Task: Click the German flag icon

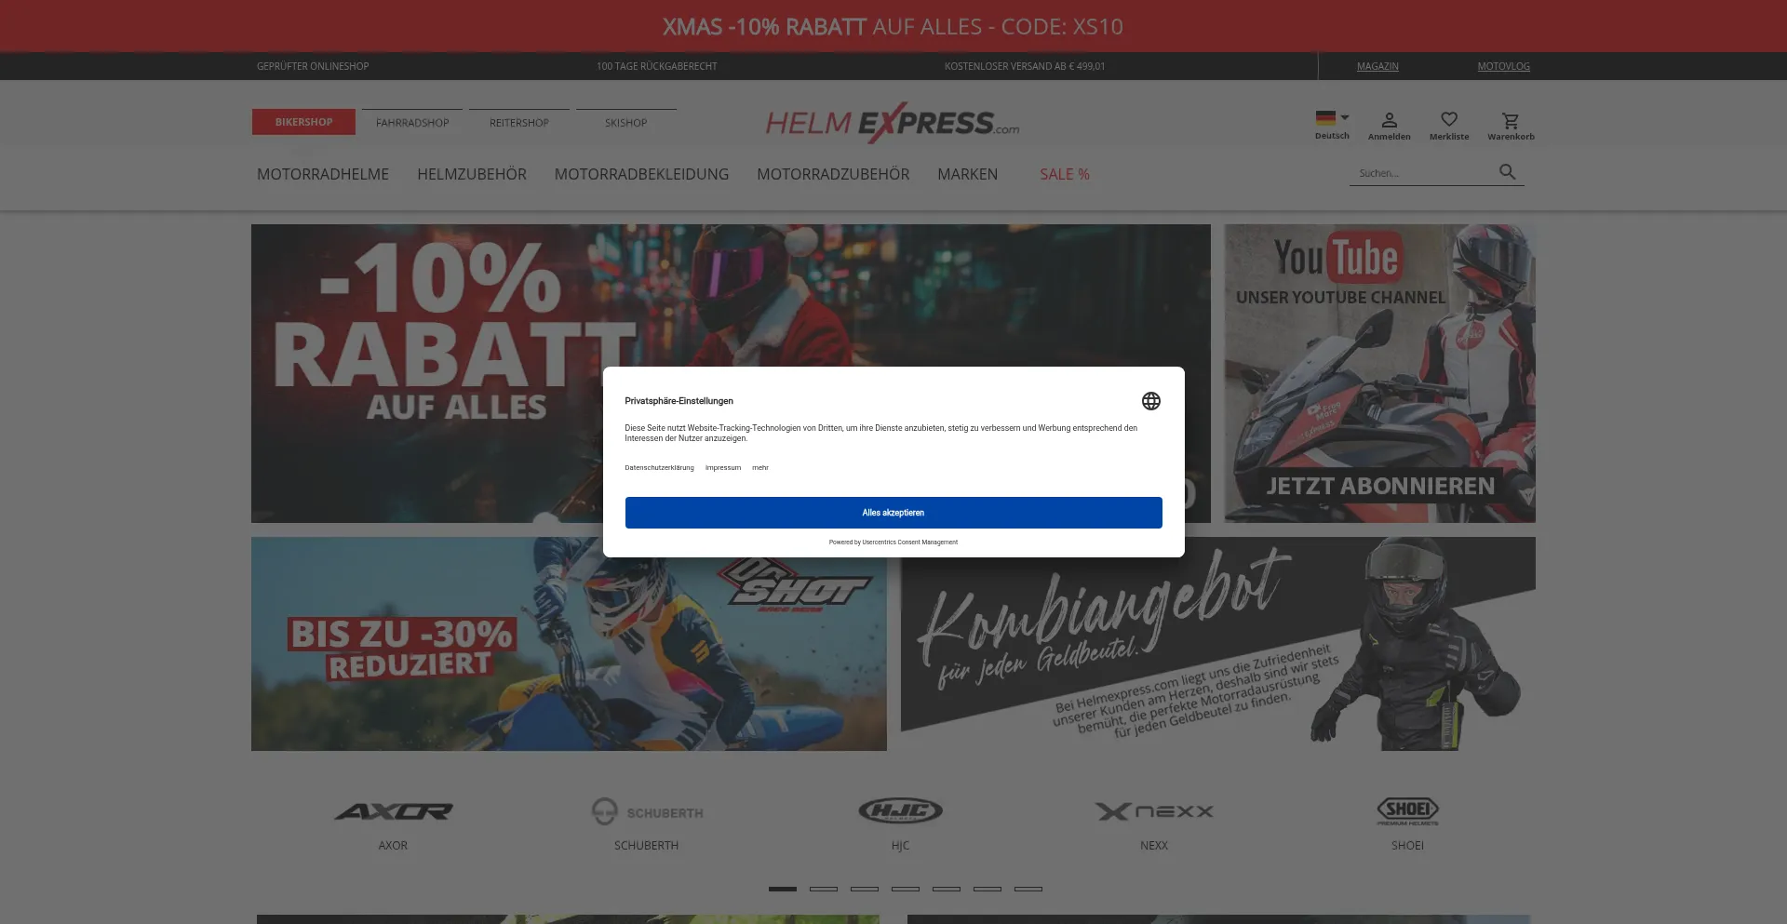Action: 1325,117
